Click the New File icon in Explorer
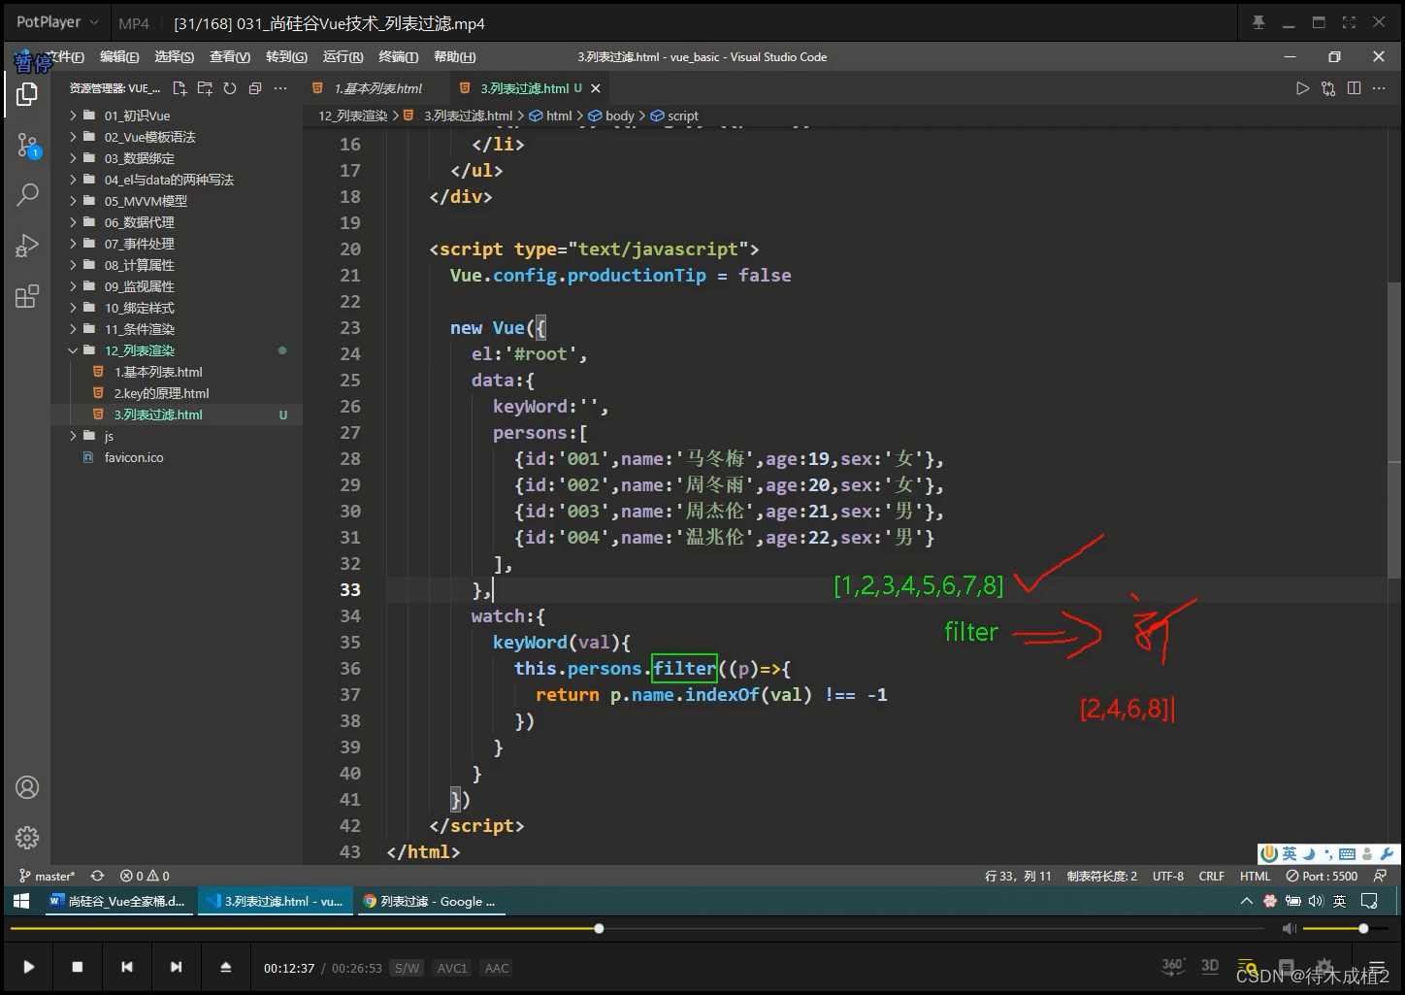 click(x=180, y=88)
